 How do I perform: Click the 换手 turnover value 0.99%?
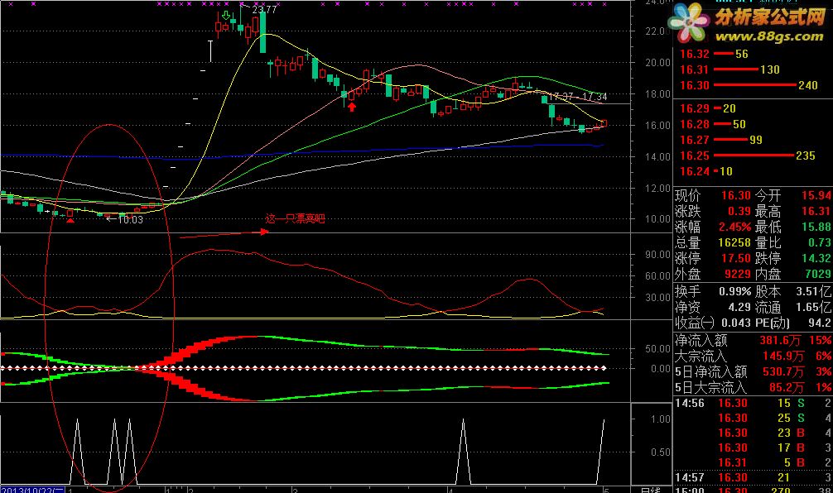click(734, 291)
